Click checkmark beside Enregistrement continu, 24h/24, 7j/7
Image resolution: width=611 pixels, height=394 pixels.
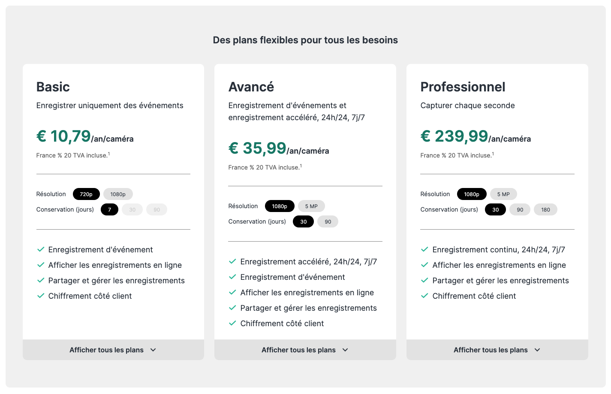coord(424,249)
